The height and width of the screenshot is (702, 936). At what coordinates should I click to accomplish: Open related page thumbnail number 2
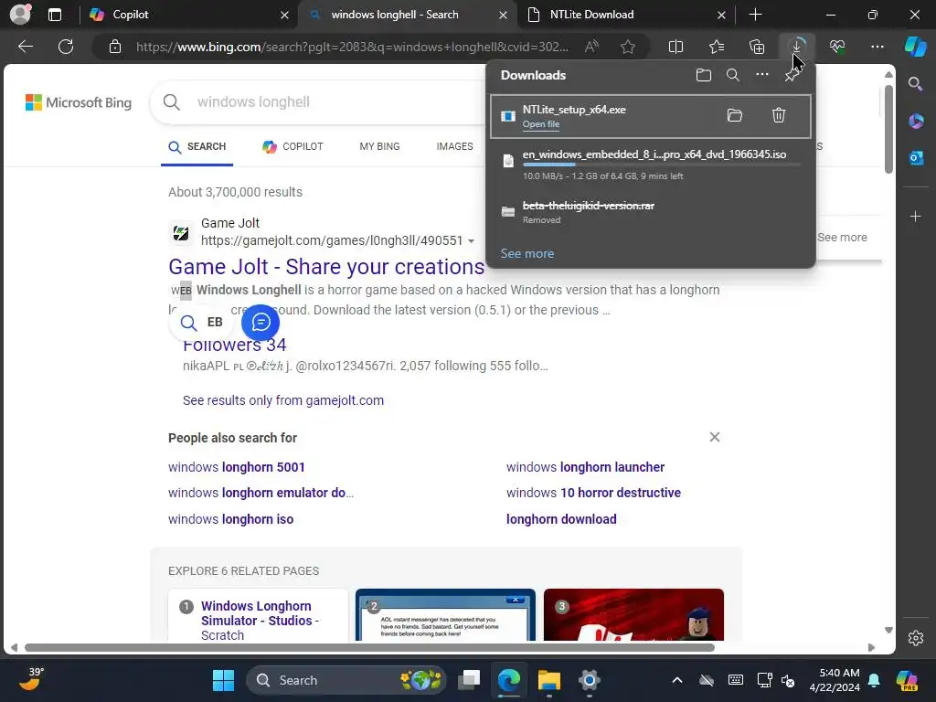point(445,615)
